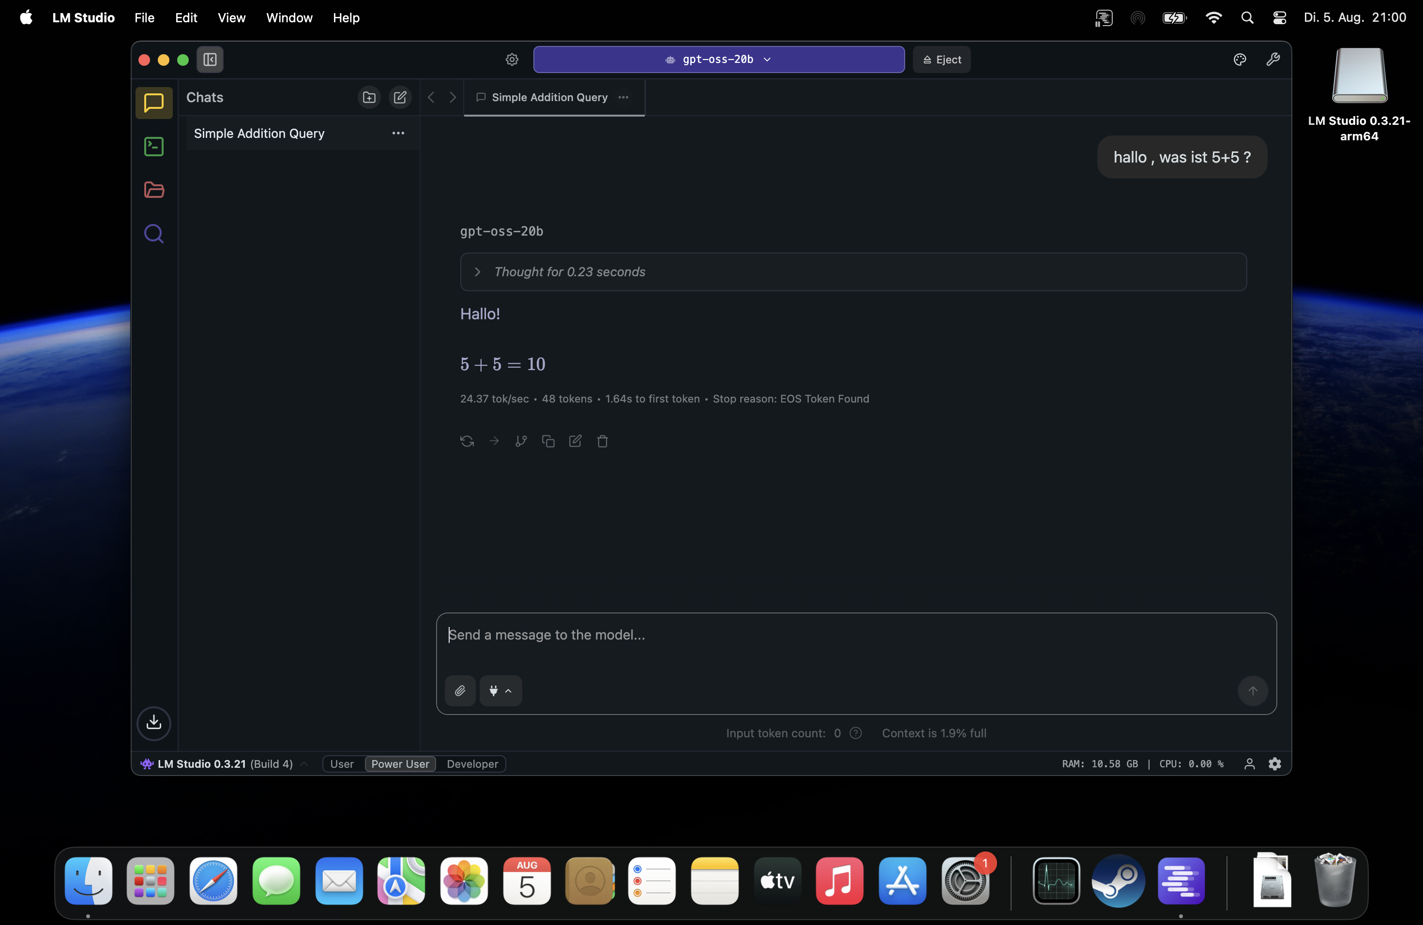Switch to Developer mode

pos(472,764)
